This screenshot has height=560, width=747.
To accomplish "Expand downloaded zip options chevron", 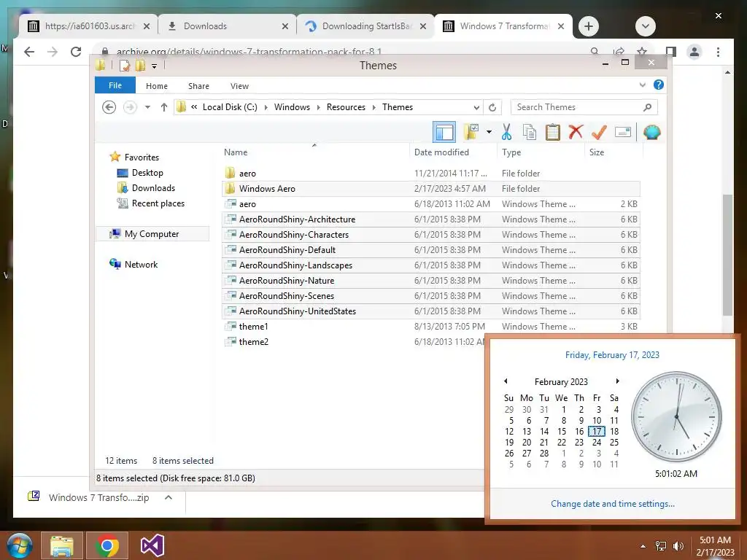I will pos(169,497).
